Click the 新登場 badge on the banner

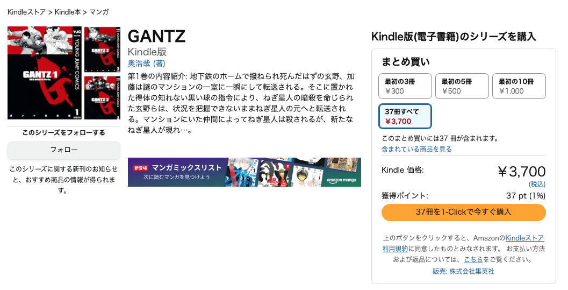[x=141, y=168]
